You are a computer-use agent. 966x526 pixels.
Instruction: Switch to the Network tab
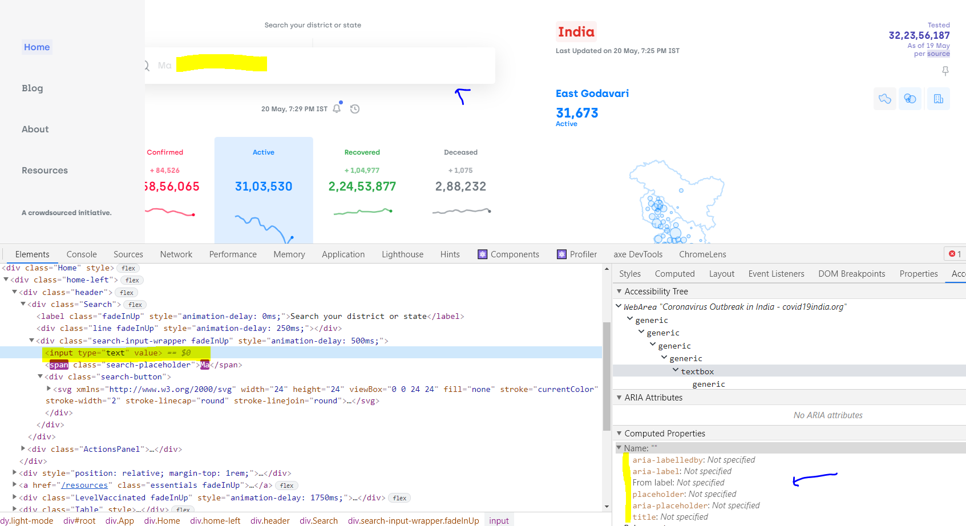coord(176,254)
